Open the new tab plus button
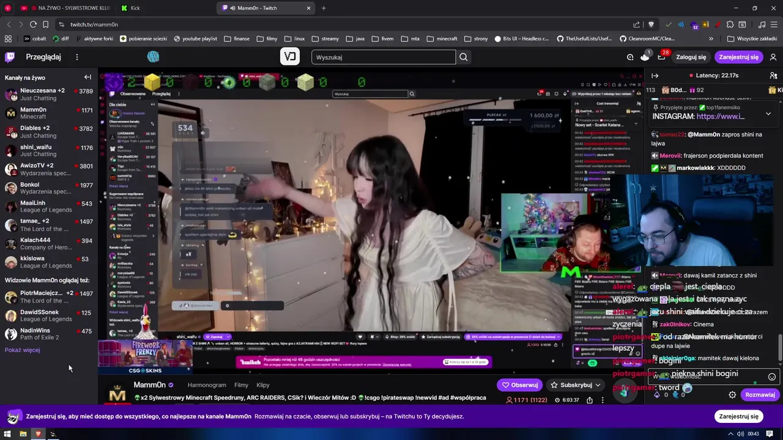This screenshot has height=440, width=783. (324, 8)
